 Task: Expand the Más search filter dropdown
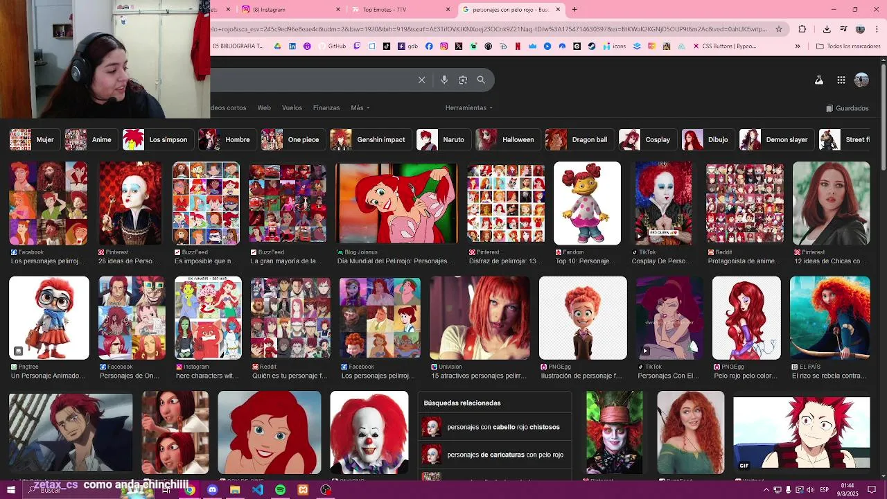point(360,108)
